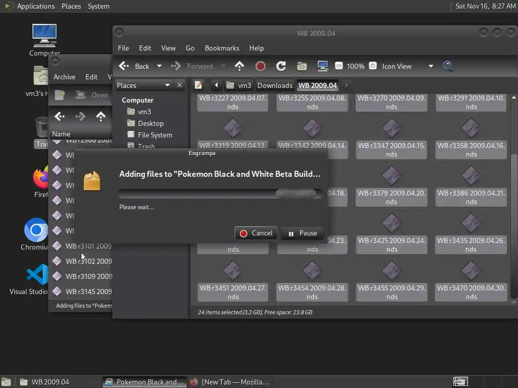Cancel the archive operation

256,233
